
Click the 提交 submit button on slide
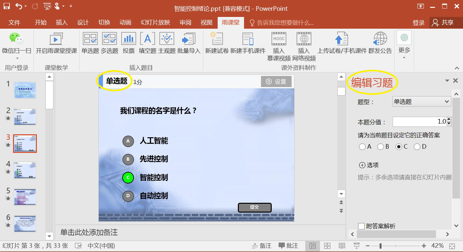(254, 207)
